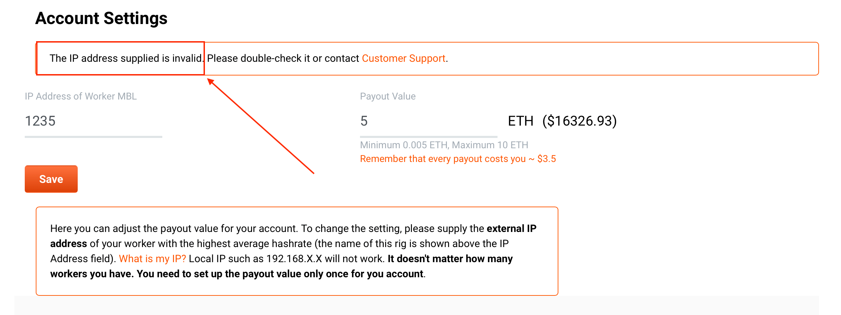Click the "Local IP such as 192.168.X.X" text

coord(255,259)
